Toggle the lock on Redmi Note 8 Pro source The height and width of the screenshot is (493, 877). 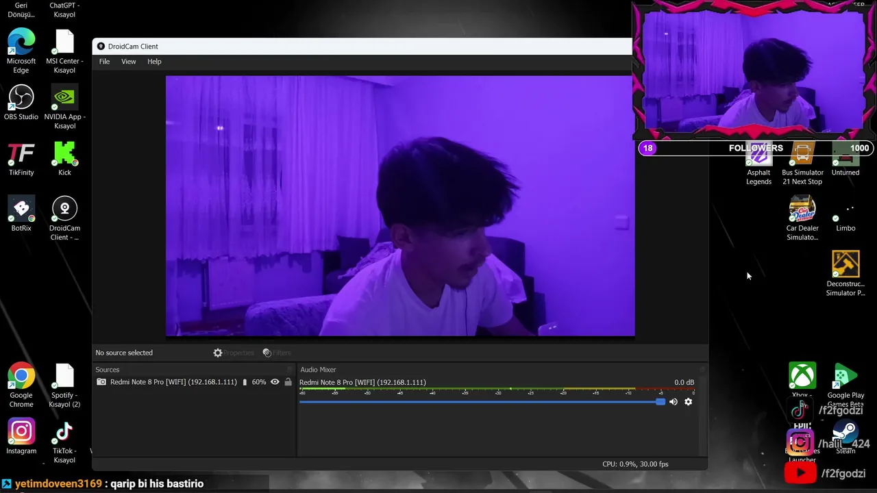click(288, 382)
